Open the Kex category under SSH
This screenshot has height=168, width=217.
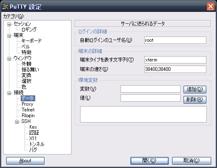(x=33, y=127)
